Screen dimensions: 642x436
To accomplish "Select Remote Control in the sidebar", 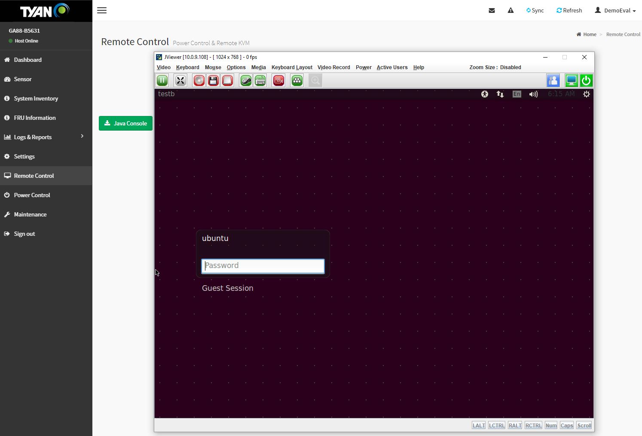I will (46, 176).
